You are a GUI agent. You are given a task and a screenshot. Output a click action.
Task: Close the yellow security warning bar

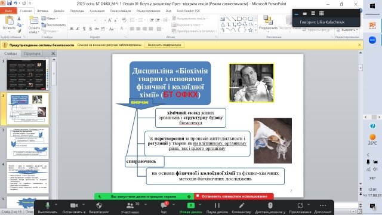359,45
